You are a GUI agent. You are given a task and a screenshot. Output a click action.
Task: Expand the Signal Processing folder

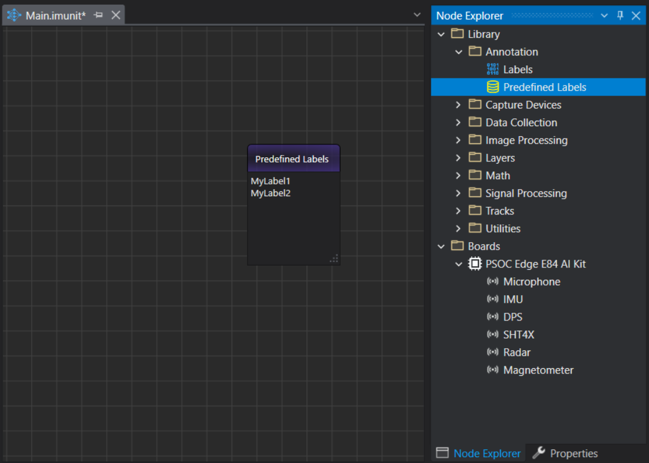point(459,193)
